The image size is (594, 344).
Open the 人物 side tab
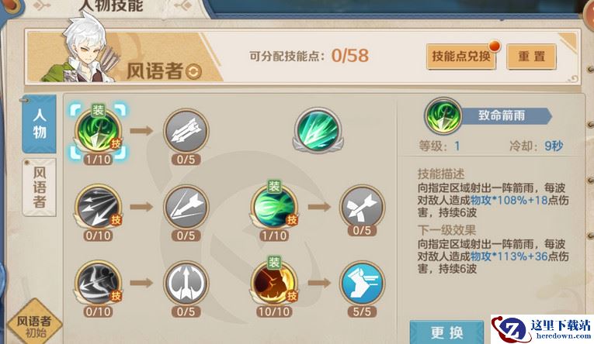pos(39,124)
